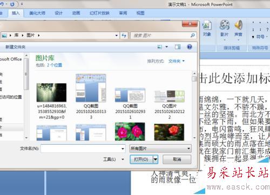Select the two pink roses thumbnail

(130, 132)
